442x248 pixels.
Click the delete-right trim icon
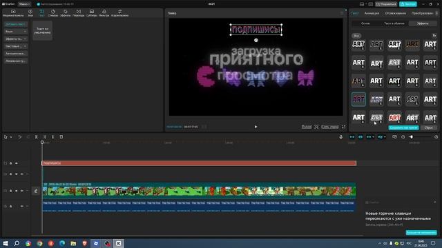coord(52,137)
